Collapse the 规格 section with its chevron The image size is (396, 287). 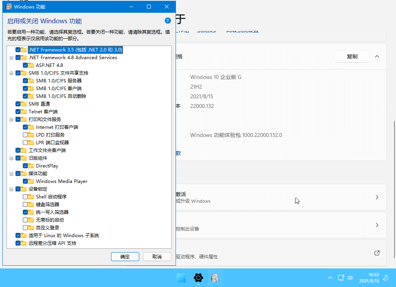377,56
